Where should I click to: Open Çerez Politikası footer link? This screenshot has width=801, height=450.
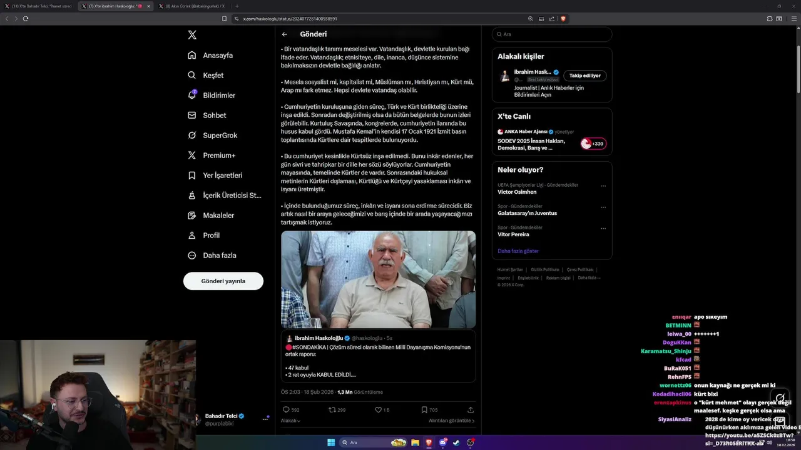coord(580,269)
